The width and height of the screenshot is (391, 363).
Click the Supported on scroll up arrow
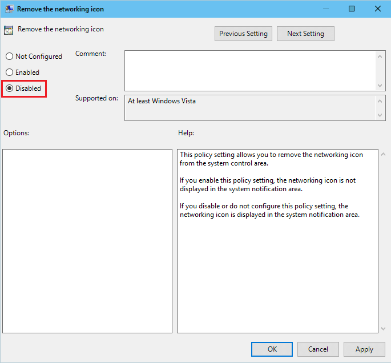point(381,100)
